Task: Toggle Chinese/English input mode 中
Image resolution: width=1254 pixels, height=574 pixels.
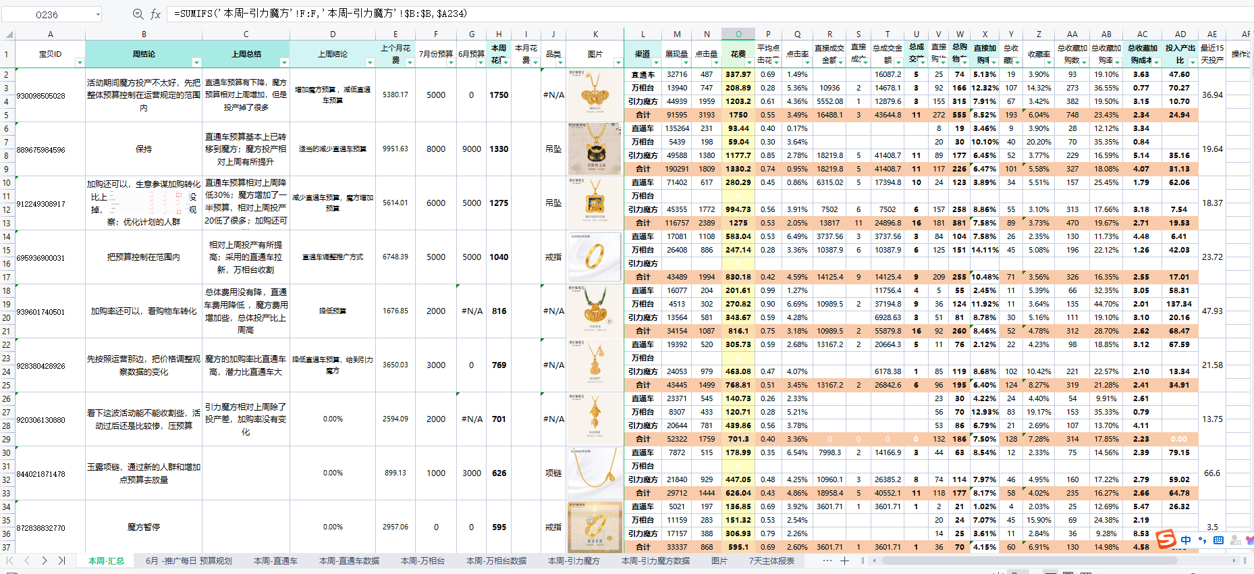Action: point(1186,540)
